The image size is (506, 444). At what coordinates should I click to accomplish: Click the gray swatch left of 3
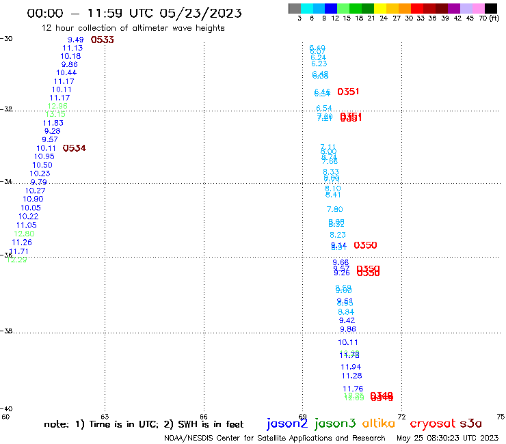click(295, 8)
